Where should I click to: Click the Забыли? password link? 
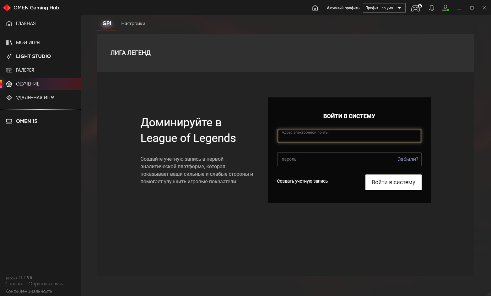coord(408,159)
